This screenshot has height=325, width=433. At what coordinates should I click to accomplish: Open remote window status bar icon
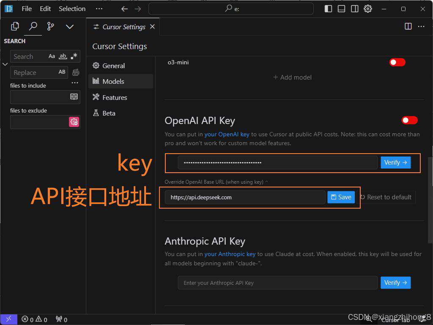tap(8, 319)
